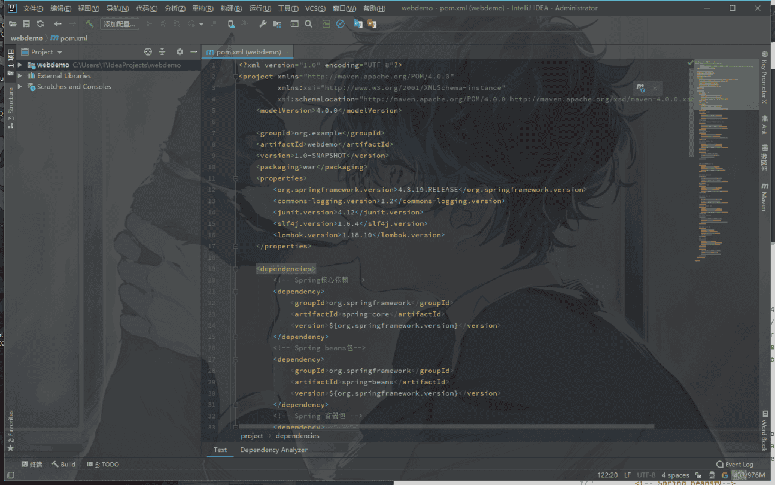Viewport: 775px width, 485px height.
Task: Click the memory indicator 403/976M
Action: coord(749,475)
